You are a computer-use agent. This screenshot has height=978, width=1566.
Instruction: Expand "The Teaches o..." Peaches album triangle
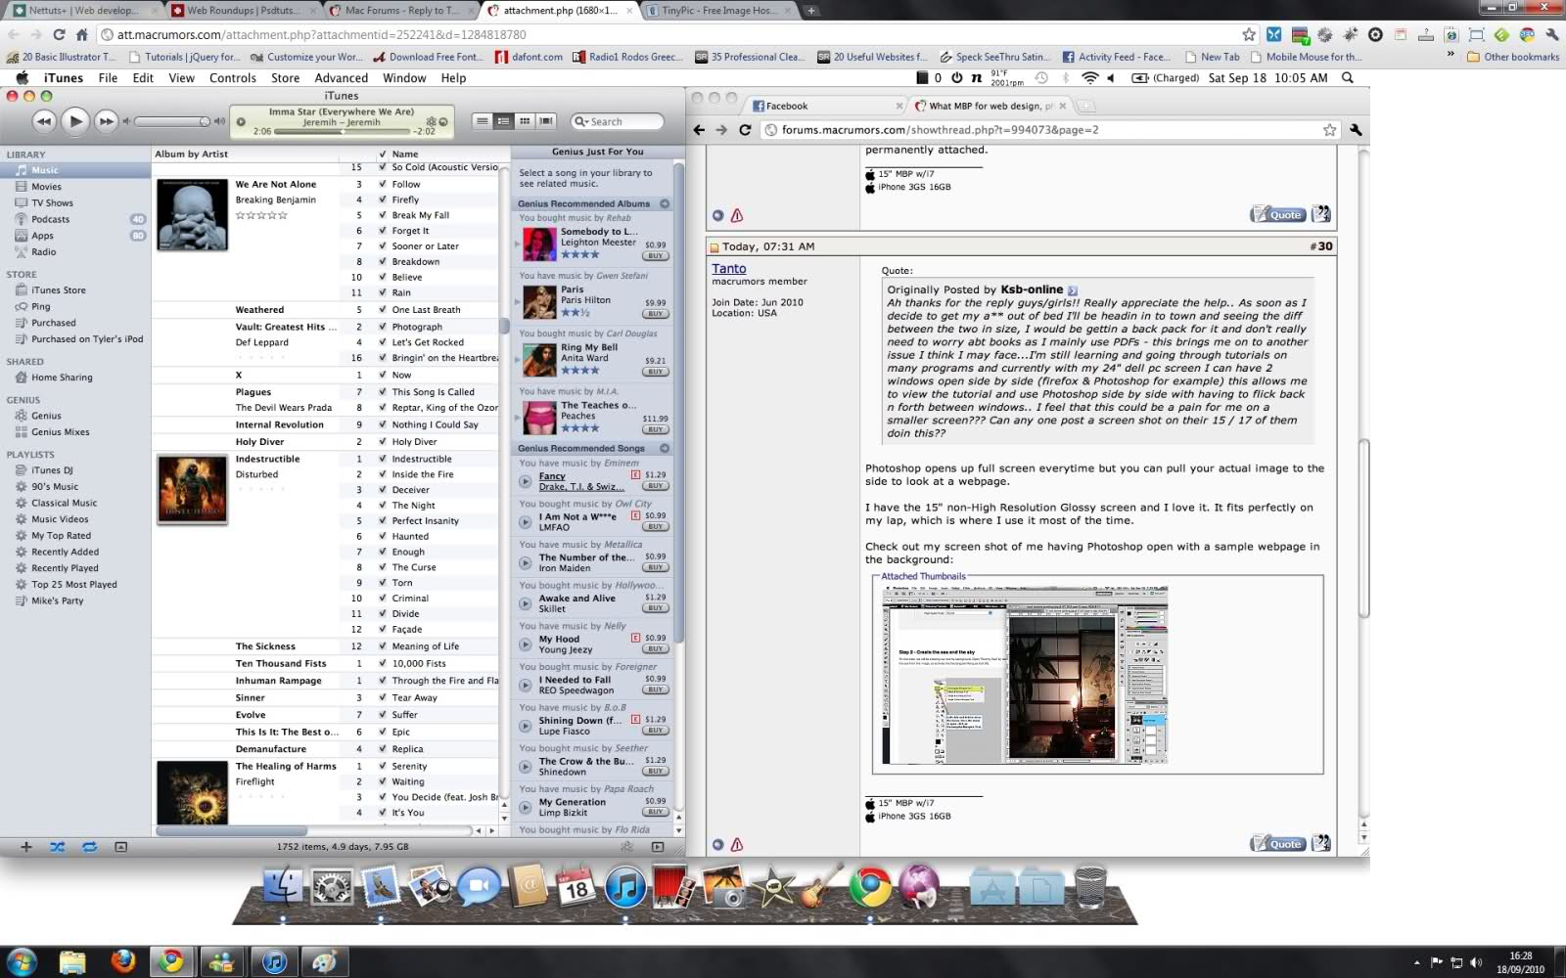coord(518,418)
